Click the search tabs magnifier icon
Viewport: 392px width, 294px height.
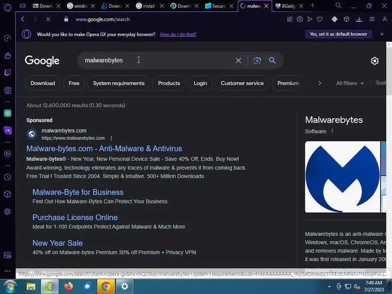(338, 5)
